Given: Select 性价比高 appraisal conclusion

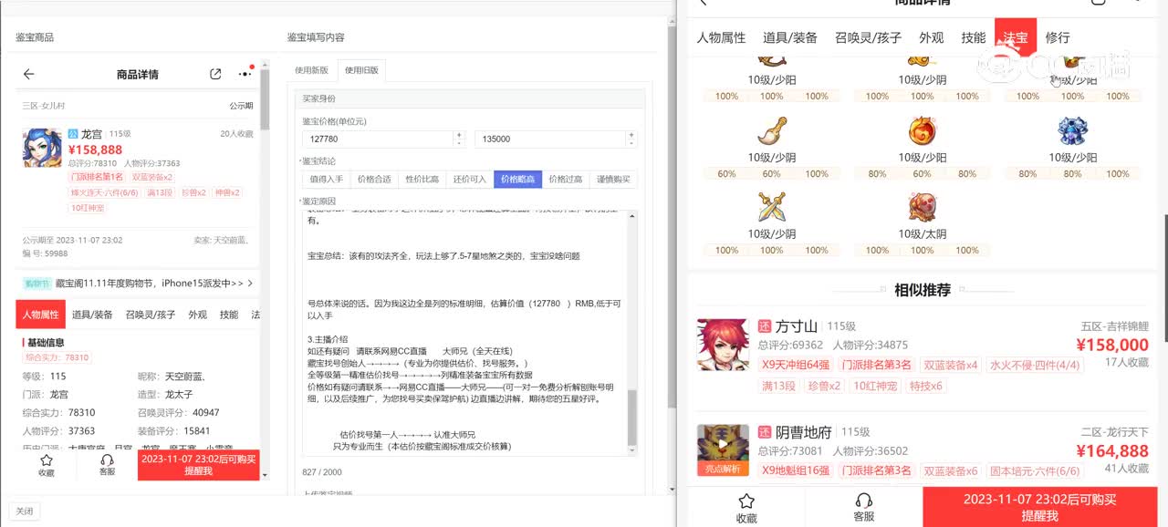Looking at the screenshot, I should pos(422,180).
